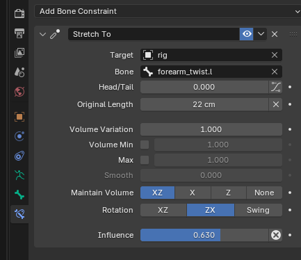Open the Armature data properties tab
The image size is (301, 260).
tap(19, 175)
